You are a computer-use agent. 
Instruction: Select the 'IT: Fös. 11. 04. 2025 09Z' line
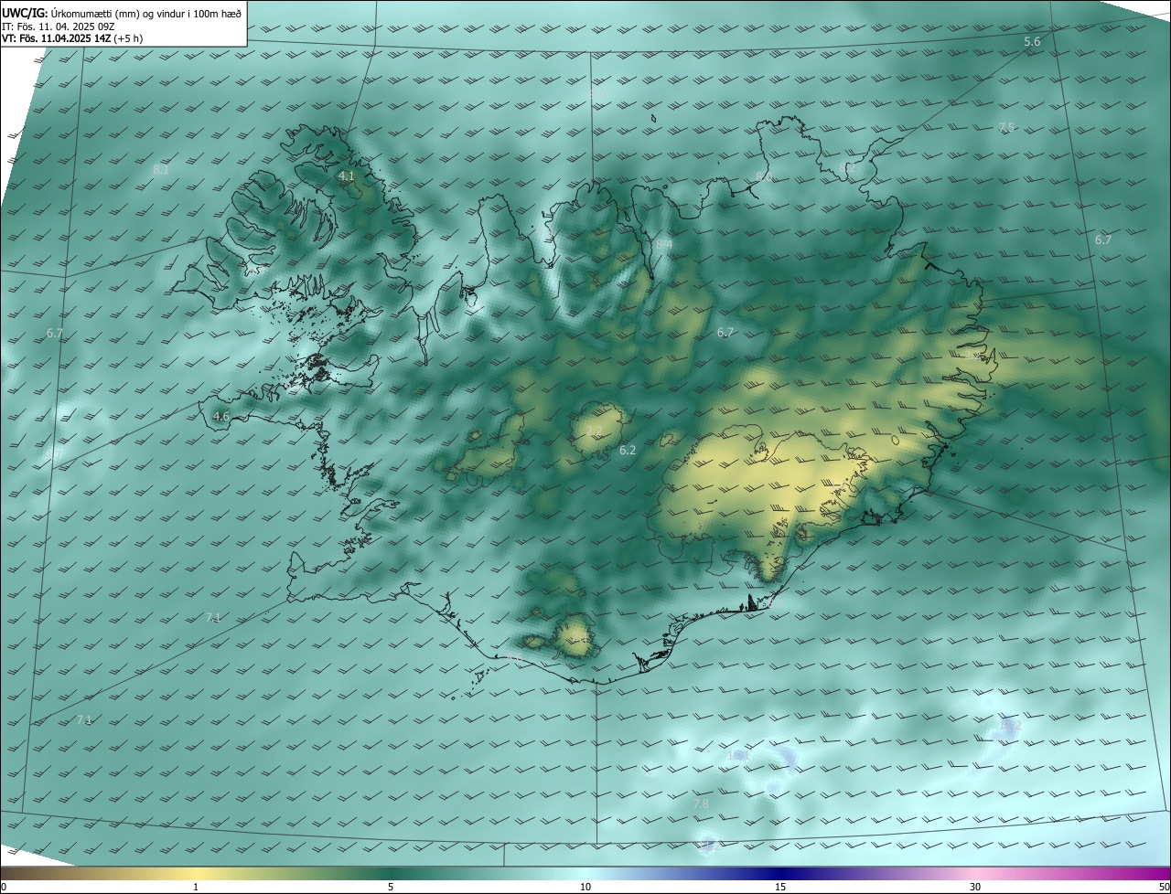[x=58, y=27]
